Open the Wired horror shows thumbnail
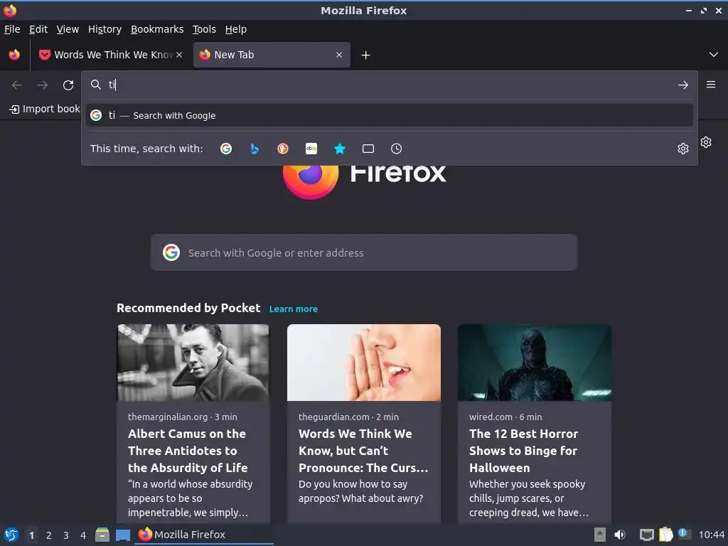The image size is (728, 546). 535,363
